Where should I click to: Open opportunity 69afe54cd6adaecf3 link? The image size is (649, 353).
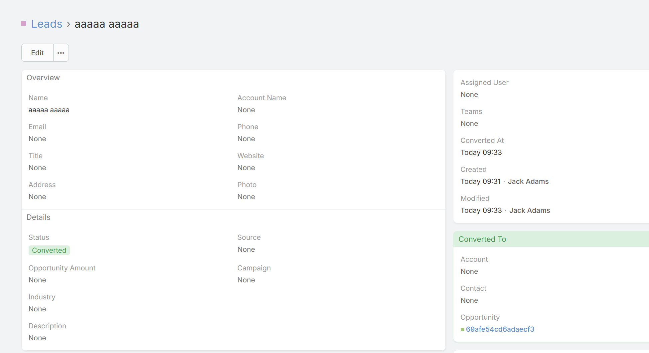point(500,329)
